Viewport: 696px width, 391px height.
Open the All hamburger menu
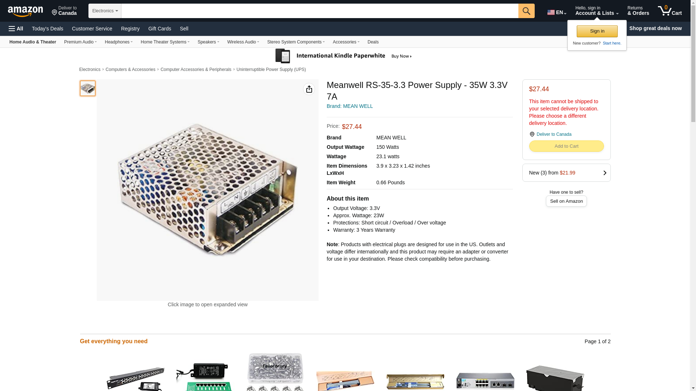pyautogui.click(x=16, y=29)
